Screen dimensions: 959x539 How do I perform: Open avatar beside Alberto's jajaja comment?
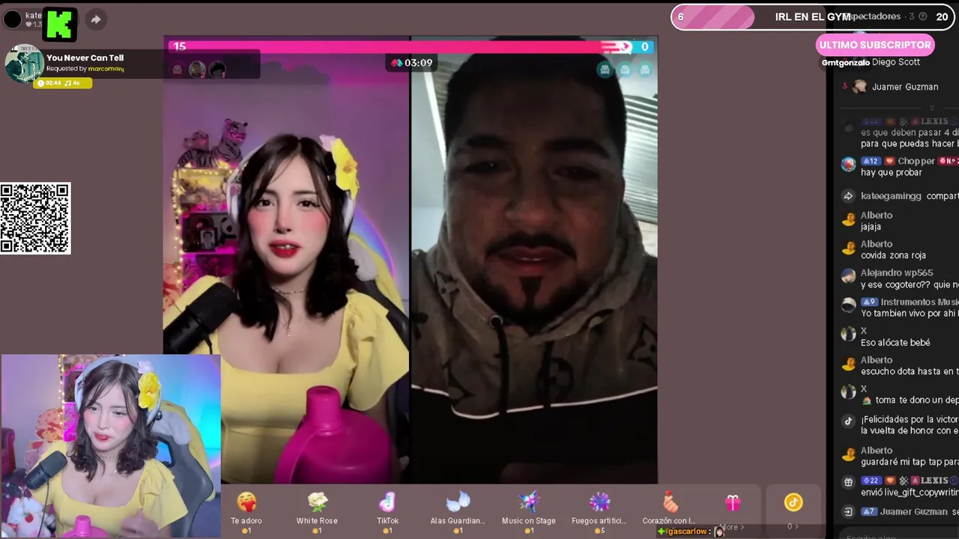point(848,220)
